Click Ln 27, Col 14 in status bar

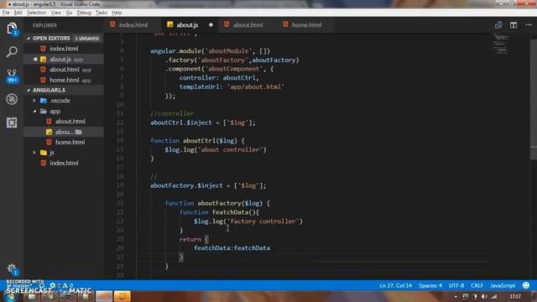click(395, 285)
